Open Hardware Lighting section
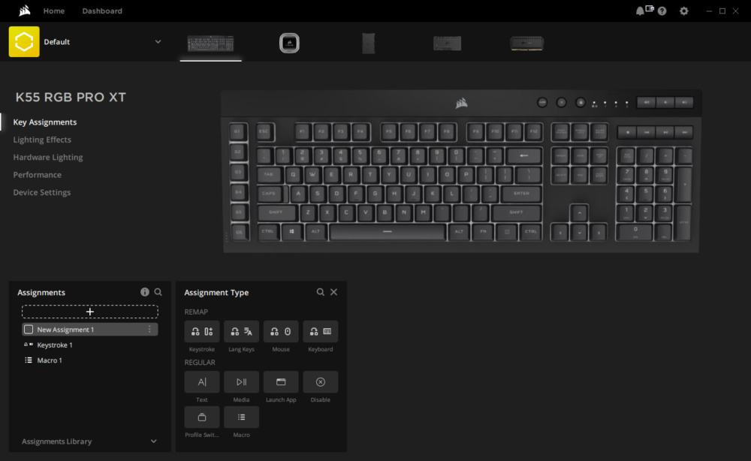The width and height of the screenshot is (751, 461). point(48,157)
